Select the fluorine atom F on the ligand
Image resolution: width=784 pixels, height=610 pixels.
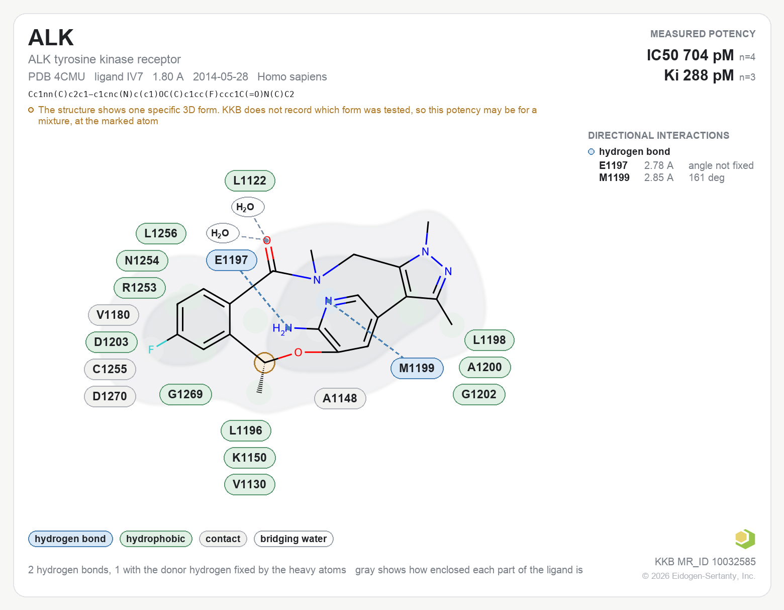(151, 350)
